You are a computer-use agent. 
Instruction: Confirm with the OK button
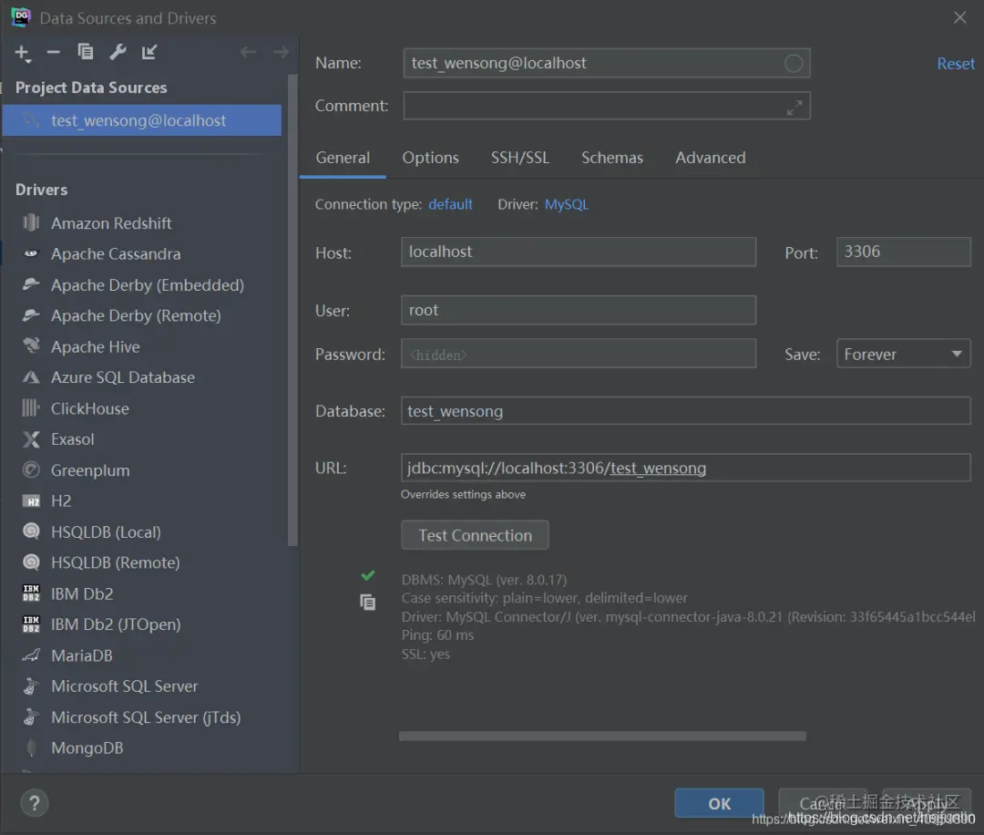(x=719, y=804)
